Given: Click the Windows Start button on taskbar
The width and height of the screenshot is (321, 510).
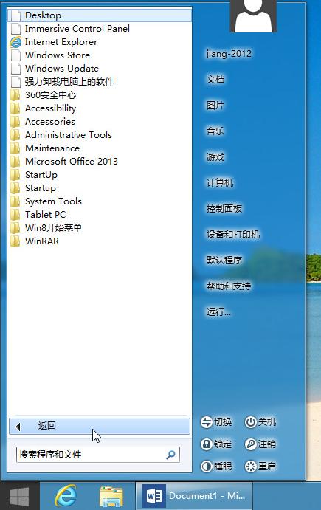Looking at the screenshot, I should [19, 496].
